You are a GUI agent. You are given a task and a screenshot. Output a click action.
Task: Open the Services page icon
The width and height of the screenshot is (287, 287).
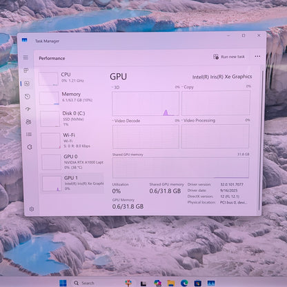[30, 147]
